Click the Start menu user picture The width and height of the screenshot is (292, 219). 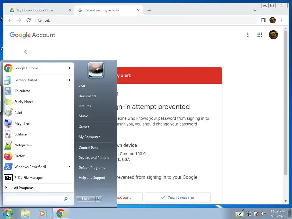click(96, 70)
